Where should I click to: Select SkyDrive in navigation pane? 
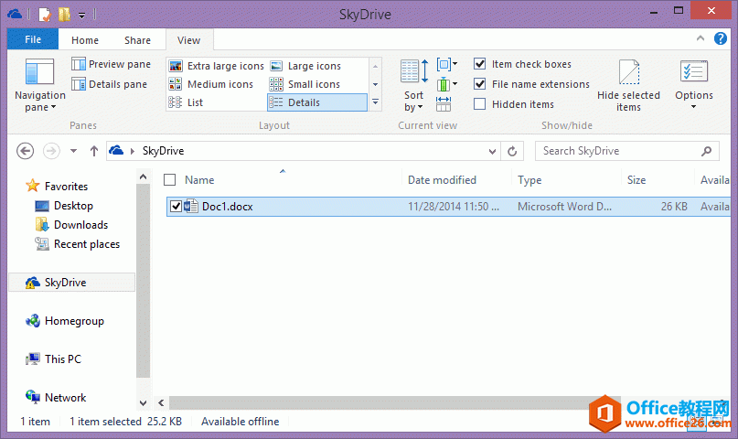click(71, 283)
